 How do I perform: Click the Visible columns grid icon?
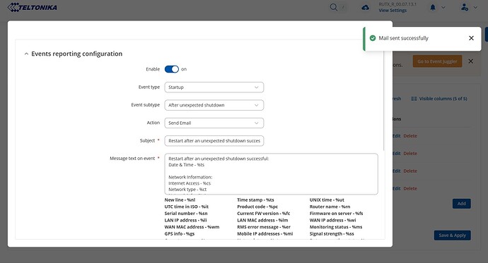414,99
